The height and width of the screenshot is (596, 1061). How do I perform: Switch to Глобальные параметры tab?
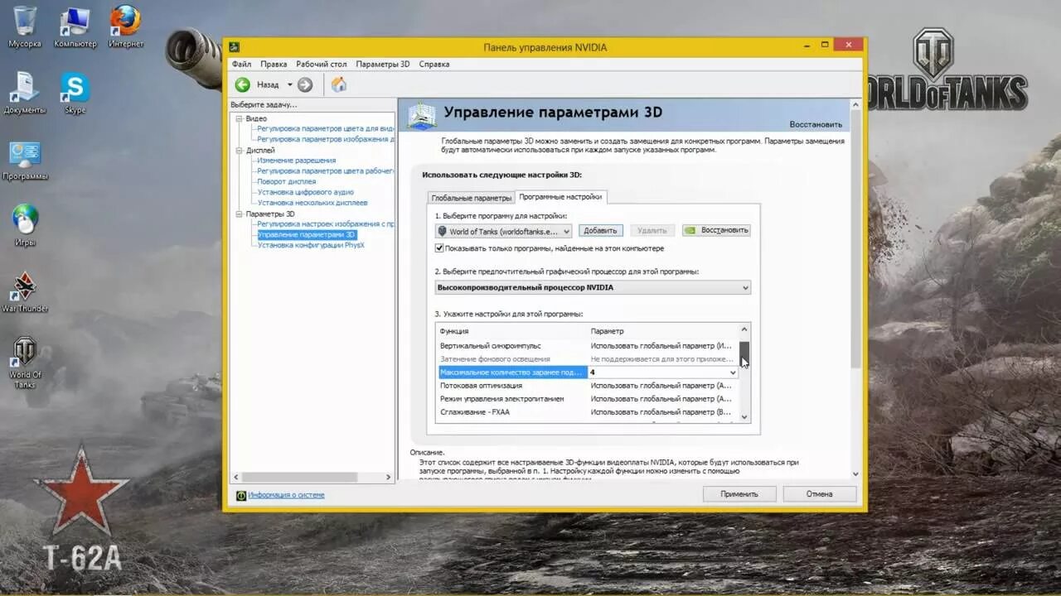click(472, 198)
